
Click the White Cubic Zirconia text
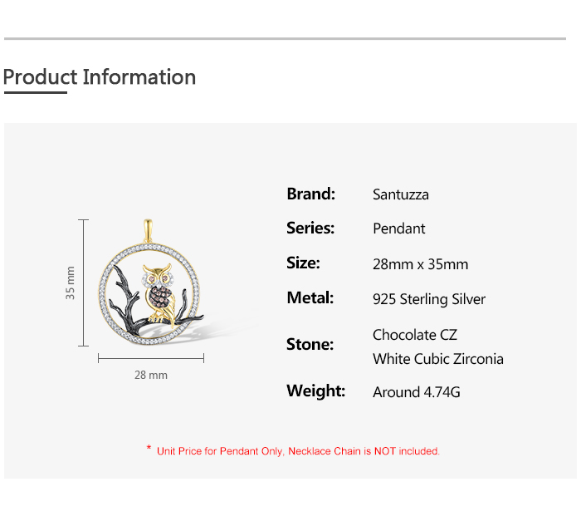[x=438, y=359]
